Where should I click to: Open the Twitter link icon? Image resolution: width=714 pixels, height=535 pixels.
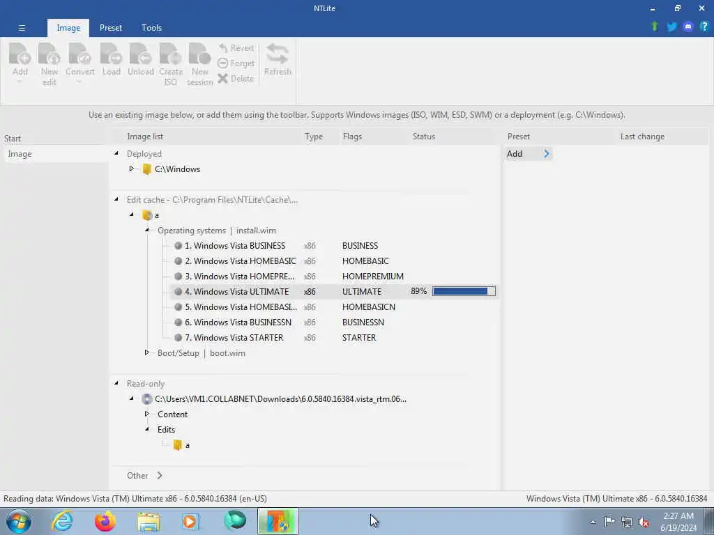click(x=671, y=27)
